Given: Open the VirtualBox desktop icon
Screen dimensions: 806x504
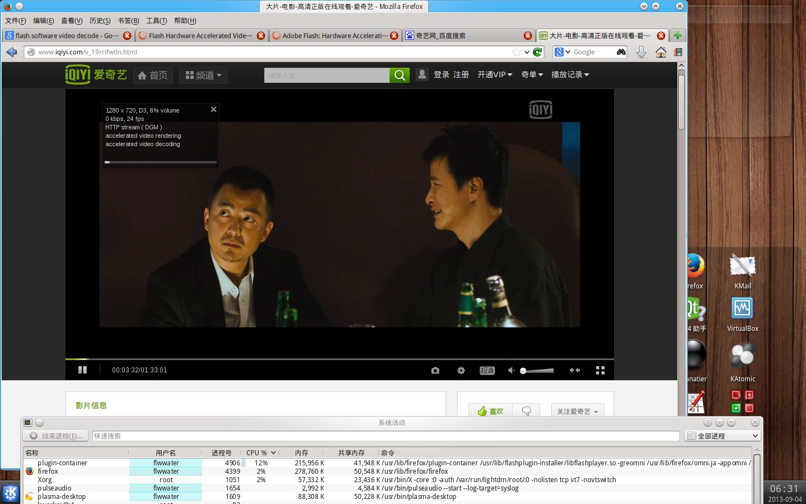Looking at the screenshot, I should (743, 314).
